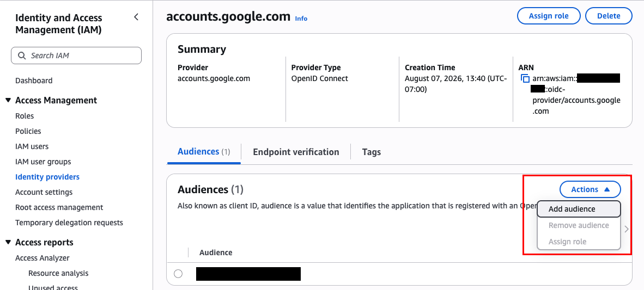Collapse the Access Management section

(x=8, y=100)
